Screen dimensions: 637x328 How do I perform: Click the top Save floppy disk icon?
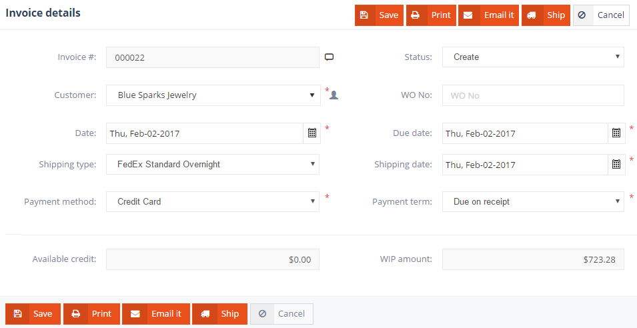pos(364,15)
